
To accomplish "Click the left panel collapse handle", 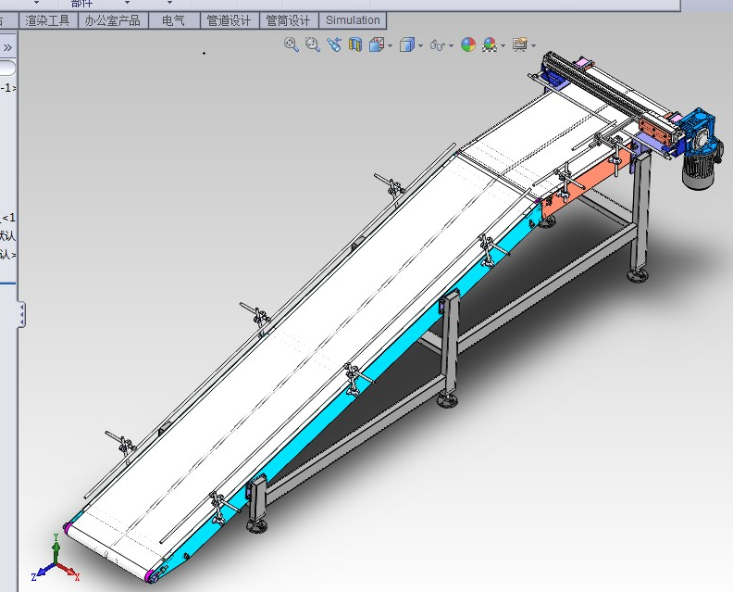I will pos(21,315).
